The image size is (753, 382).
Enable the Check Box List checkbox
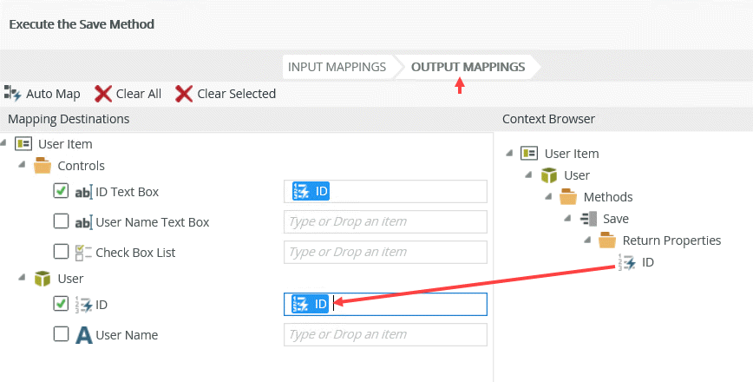point(61,251)
